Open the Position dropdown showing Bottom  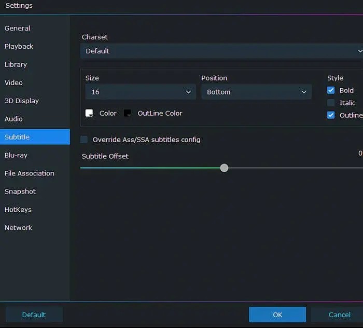(x=256, y=92)
